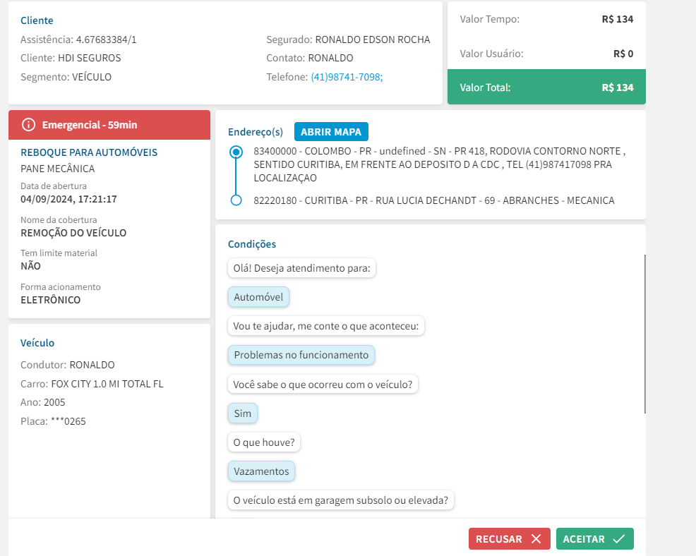Screen dimensions: 696x556
Task: Click the Condições panel scrollbar
Action: pyautogui.click(x=644, y=333)
